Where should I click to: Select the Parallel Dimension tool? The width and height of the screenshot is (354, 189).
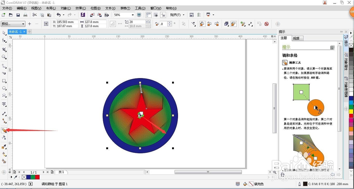click(x=4, y=113)
